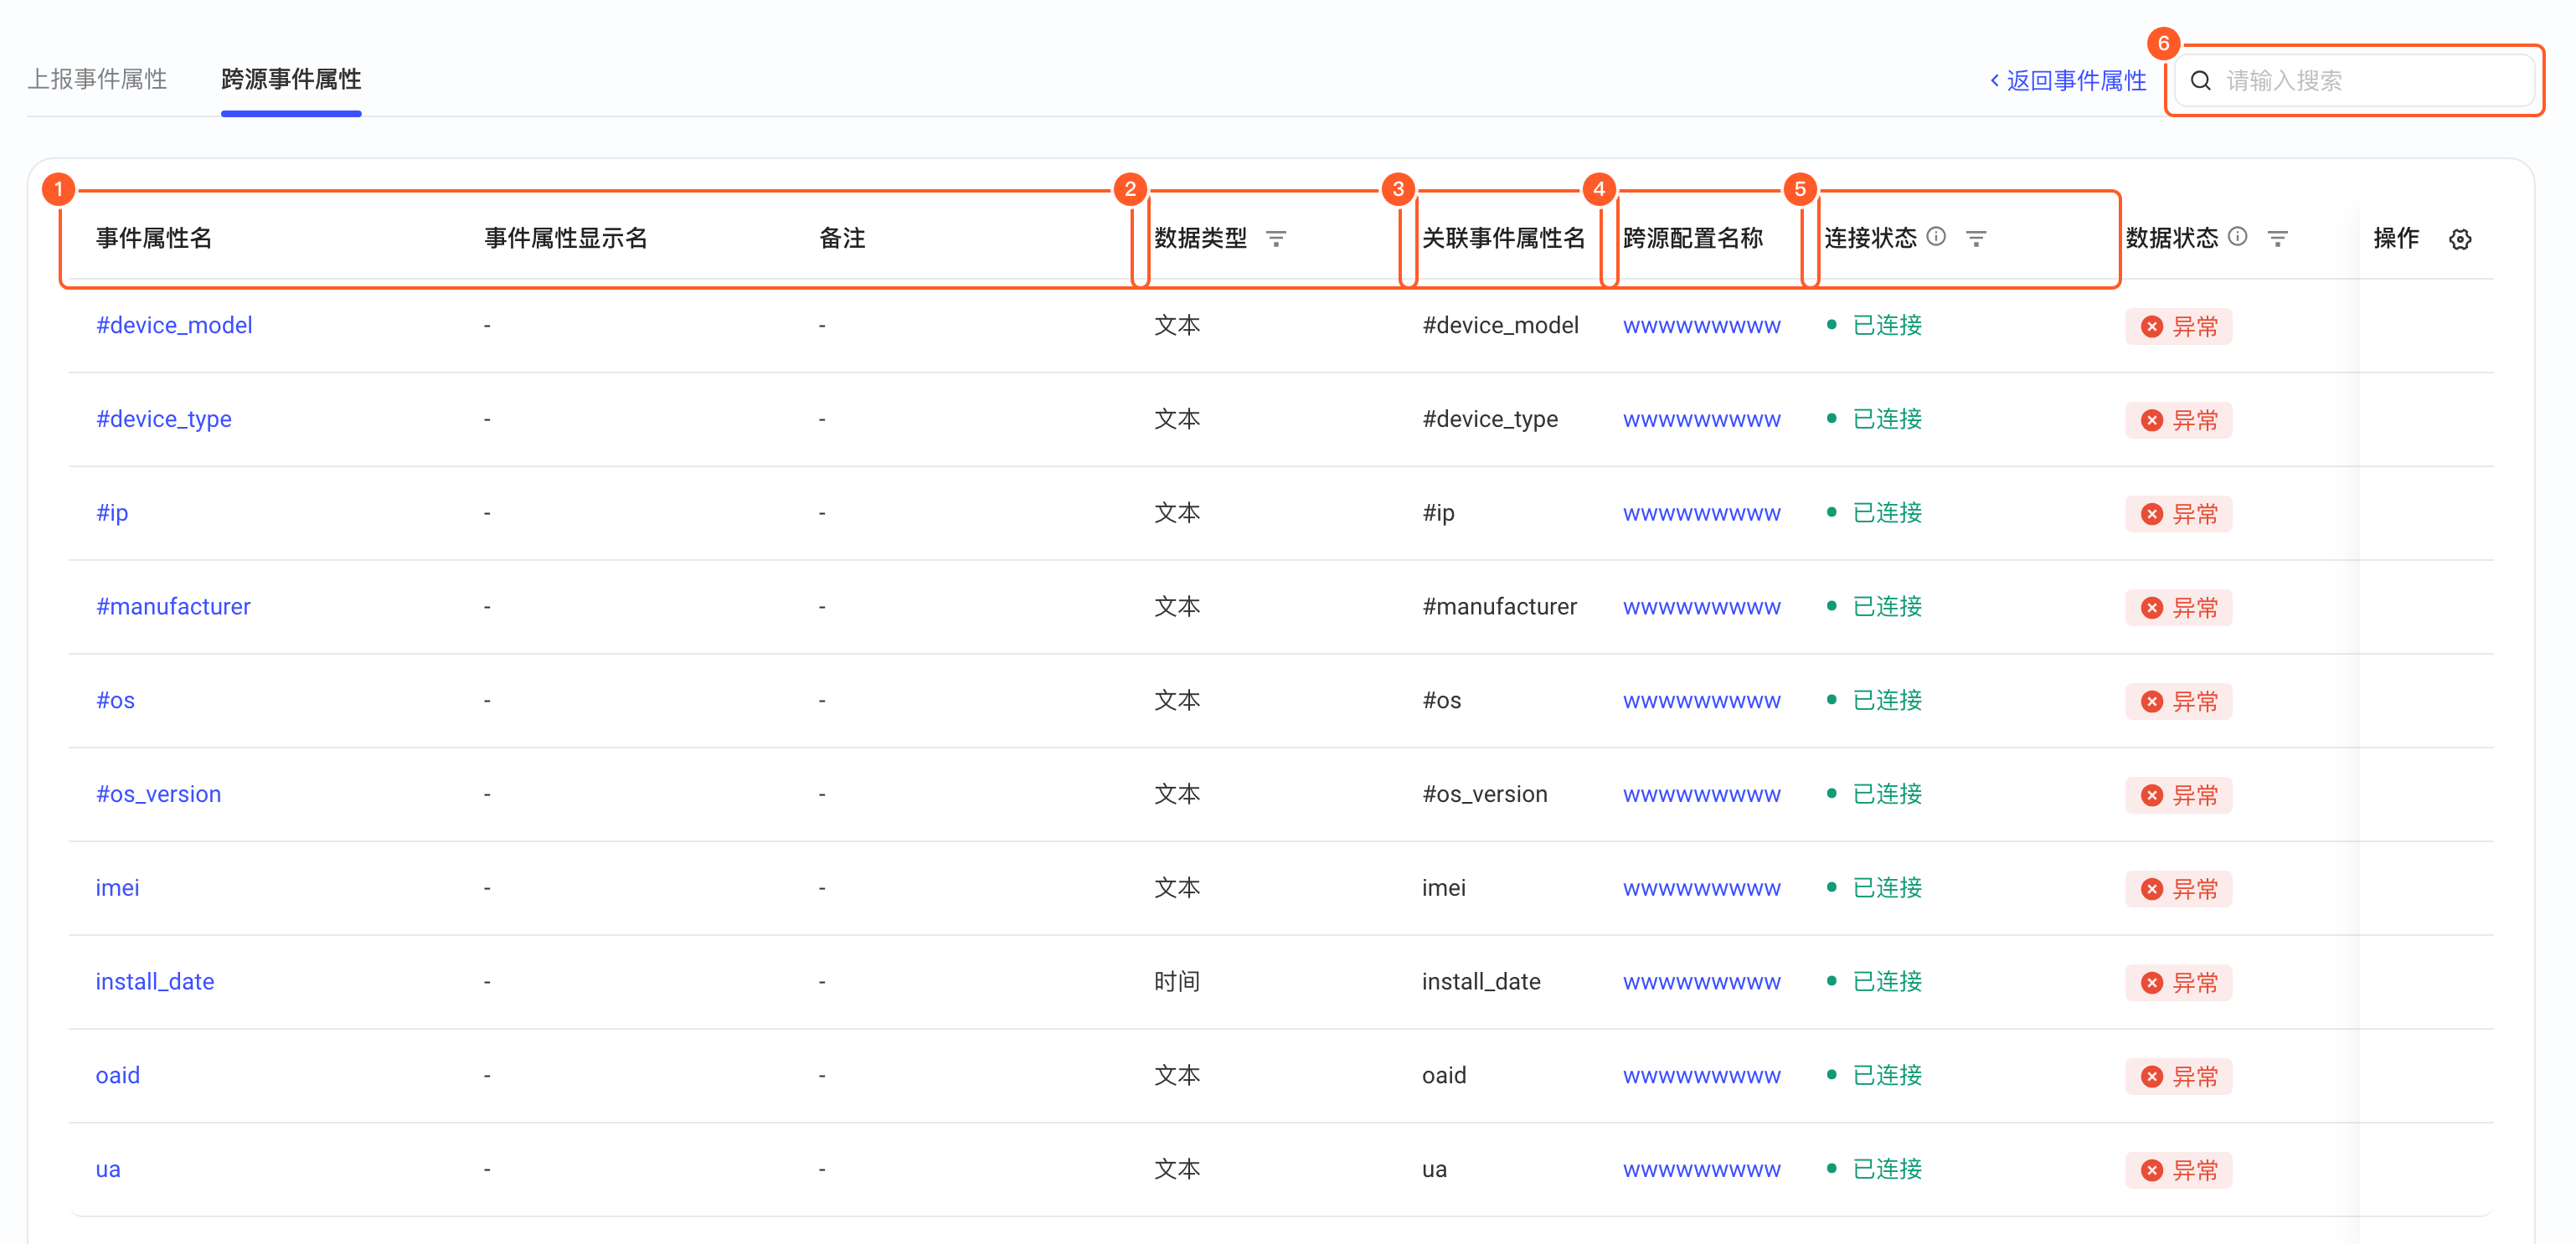Click 异常 badge in #os_version row
The image size is (2576, 1244).
pos(2178,795)
